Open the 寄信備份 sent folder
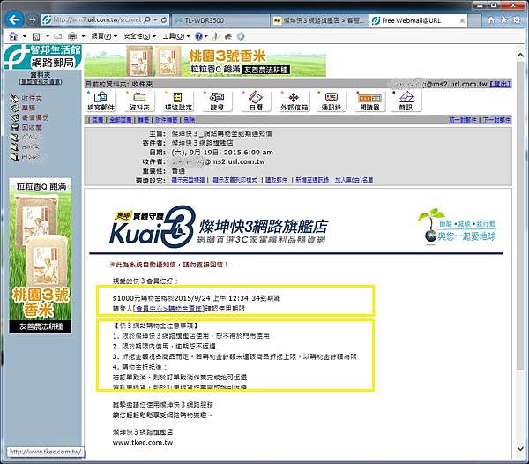Image resolution: width=529 pixels, height=464 pixels. click(x=35, y=117)
